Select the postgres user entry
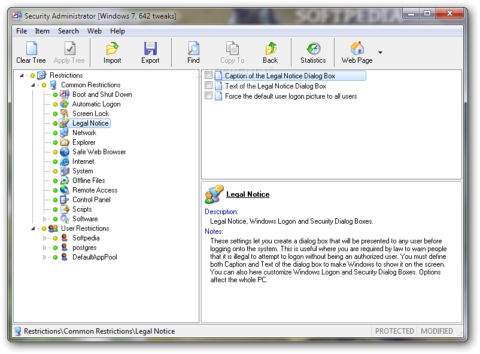This screenshot has width=480, height=354. tap(84, 248)
